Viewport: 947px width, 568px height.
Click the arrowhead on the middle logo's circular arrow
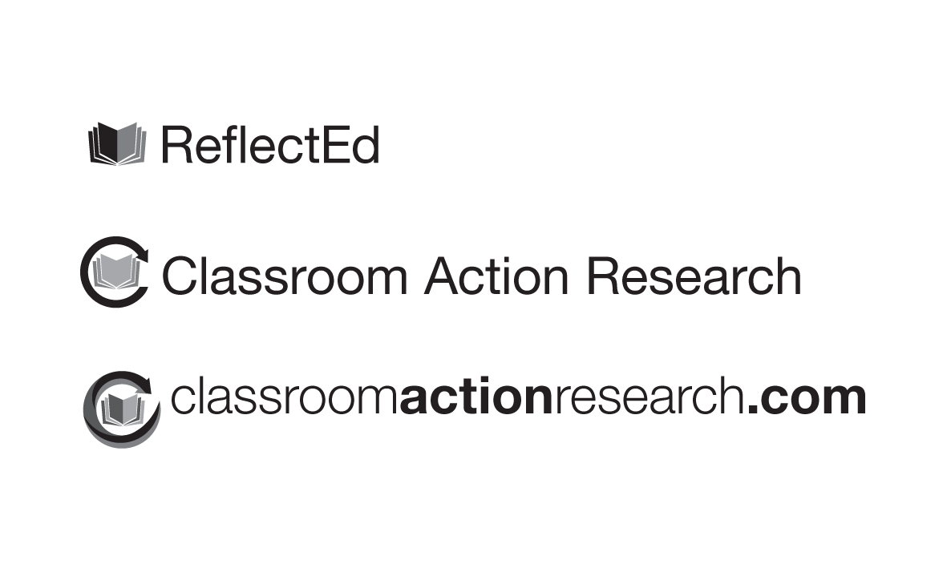pyautogui.click(x=143, y=253)
